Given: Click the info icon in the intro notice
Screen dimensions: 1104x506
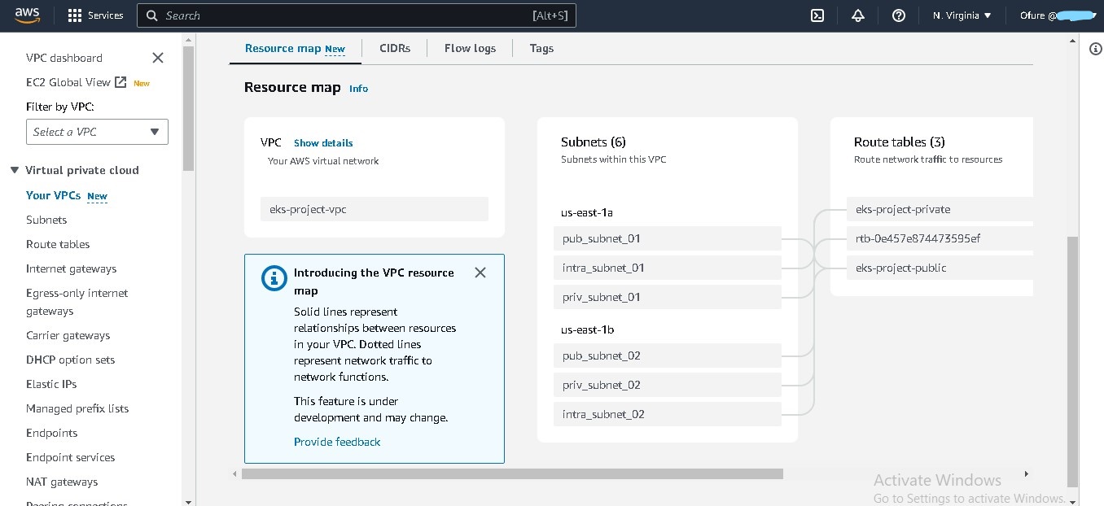Looking at the screenshot, I should click(x=274, y=277).
